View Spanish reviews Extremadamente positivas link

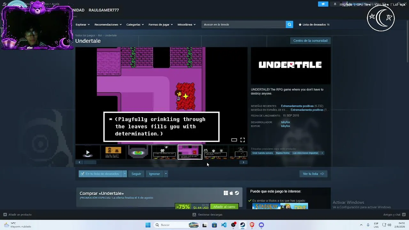click(x=307, y=110)
